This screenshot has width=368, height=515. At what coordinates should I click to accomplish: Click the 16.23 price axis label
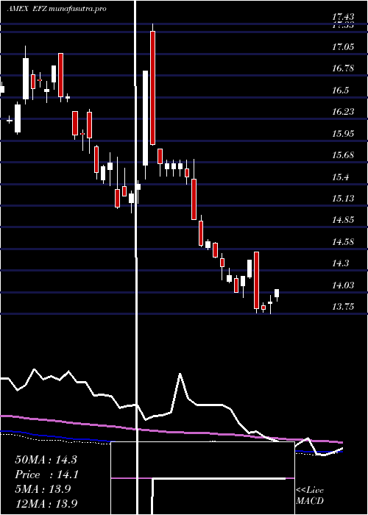point(343,112)
